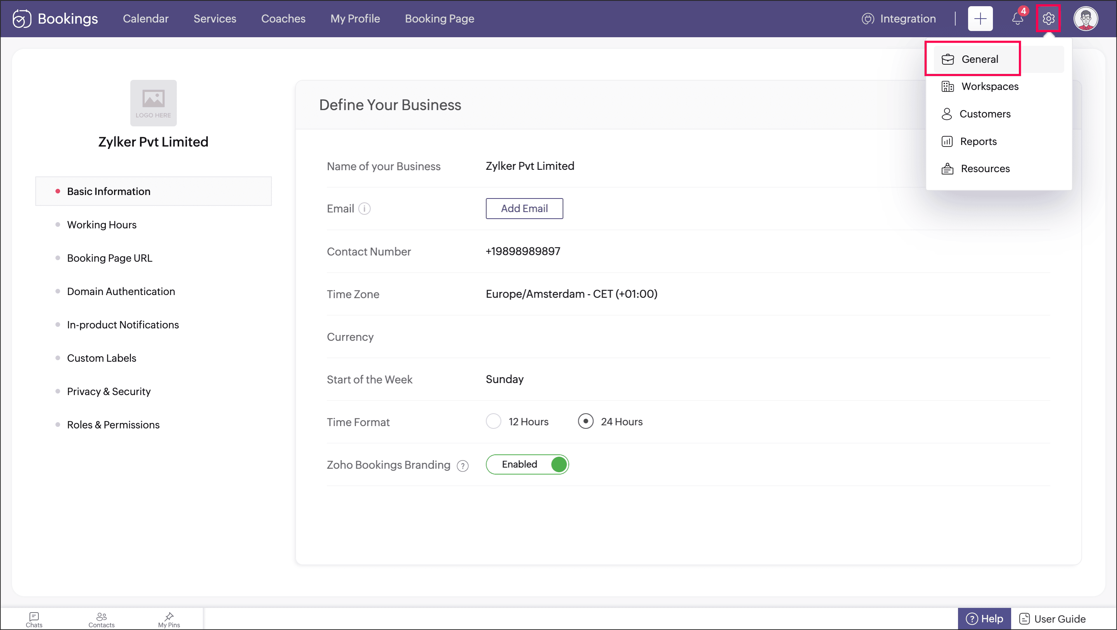Disable the Zoho Bookings Branding toggle

coord(527,464)
